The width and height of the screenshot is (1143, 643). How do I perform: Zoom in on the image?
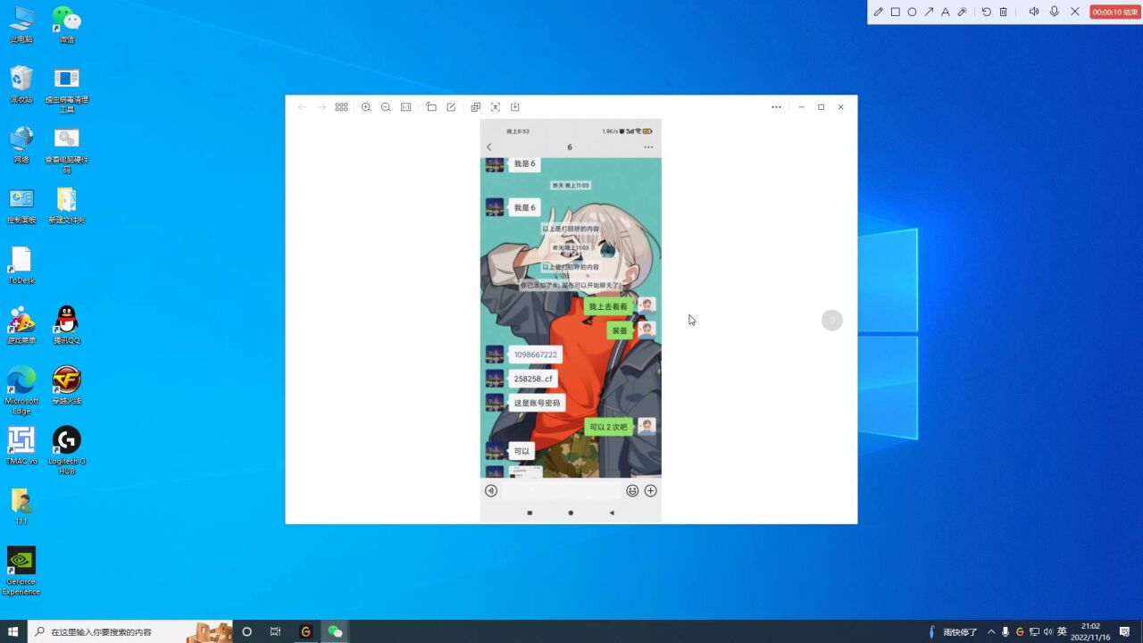click(366, 107)
